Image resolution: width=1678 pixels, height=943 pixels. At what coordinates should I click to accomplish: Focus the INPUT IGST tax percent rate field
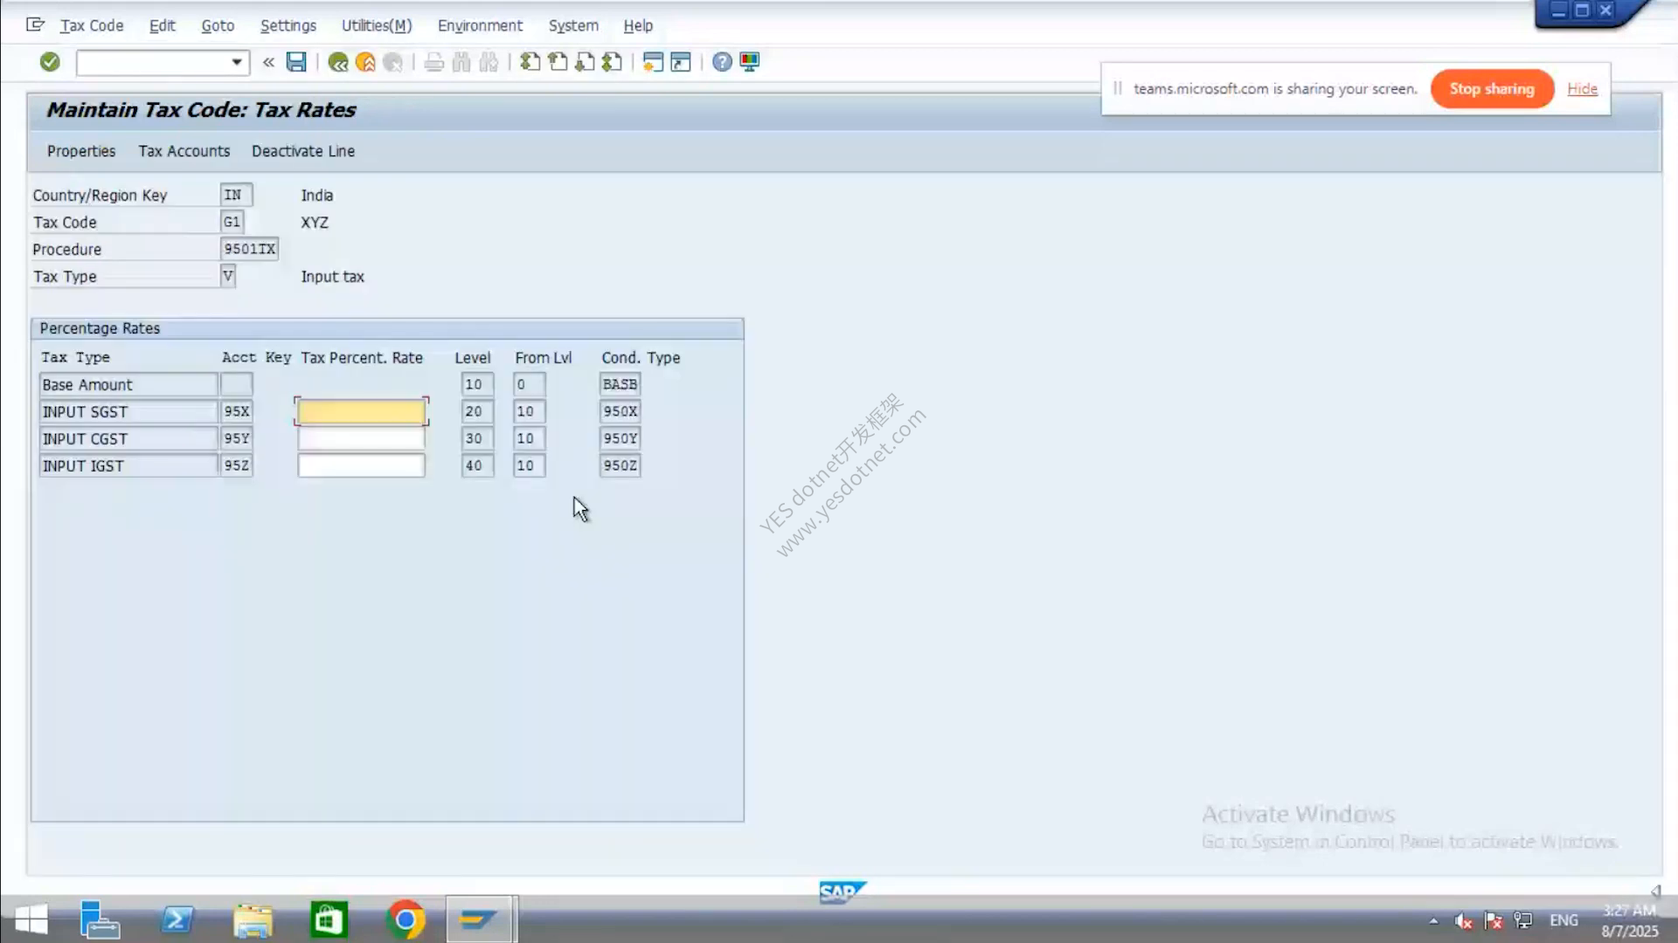(361, 465)
